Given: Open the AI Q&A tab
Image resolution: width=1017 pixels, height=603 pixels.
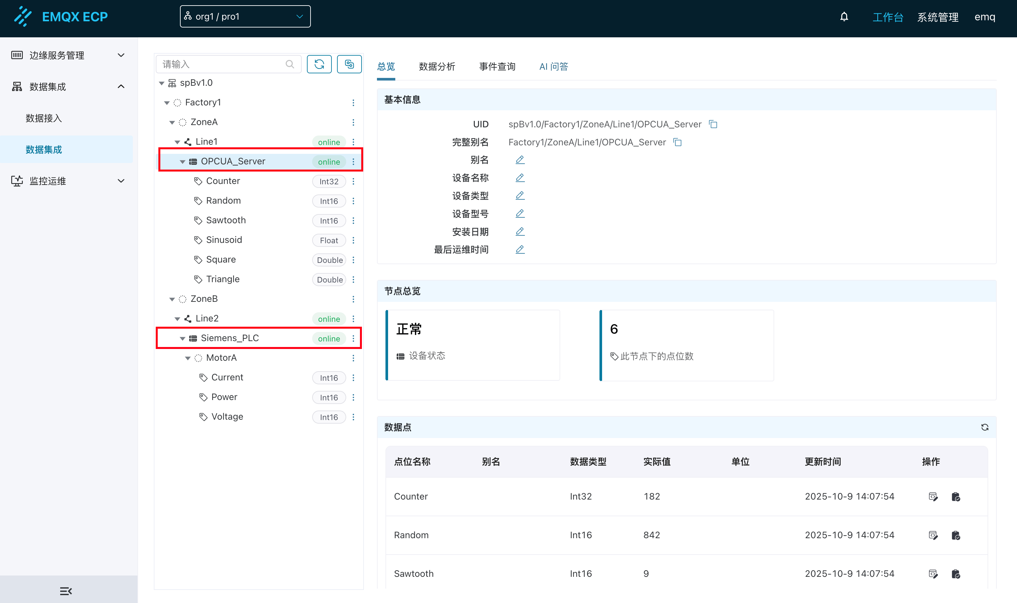Looking at the screenshot, I should (553, 67).
